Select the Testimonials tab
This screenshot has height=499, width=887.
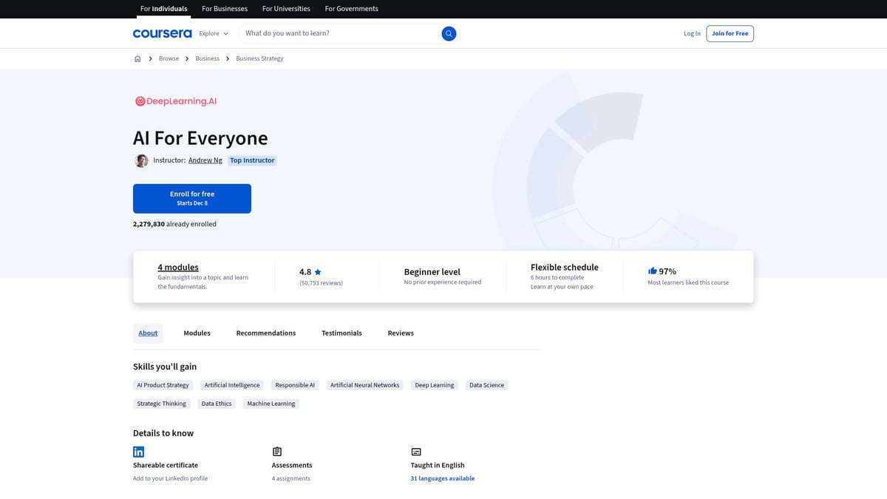tap(341, 333)
